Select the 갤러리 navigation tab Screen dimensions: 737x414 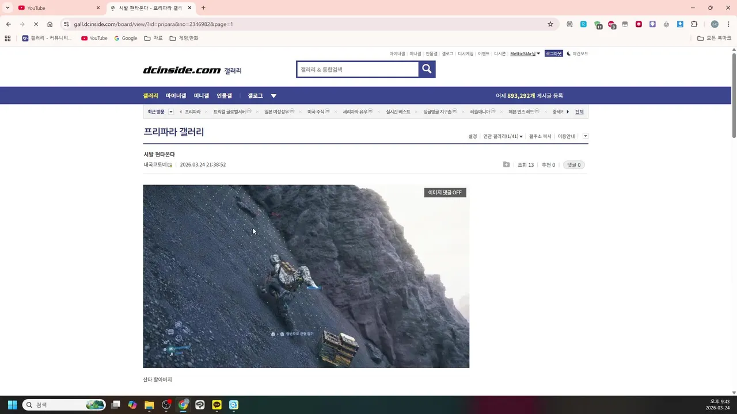click(x=150, y=96)
